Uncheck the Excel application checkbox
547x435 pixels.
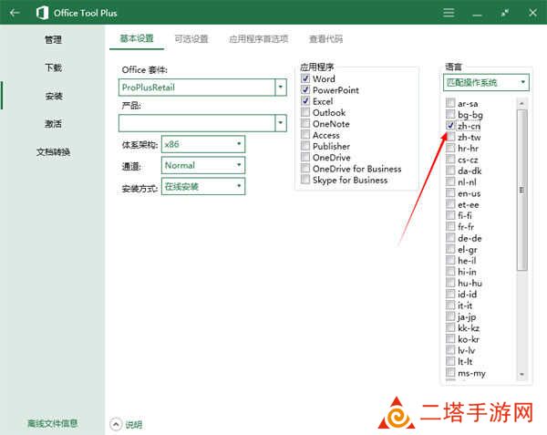[x=305, y=101]
